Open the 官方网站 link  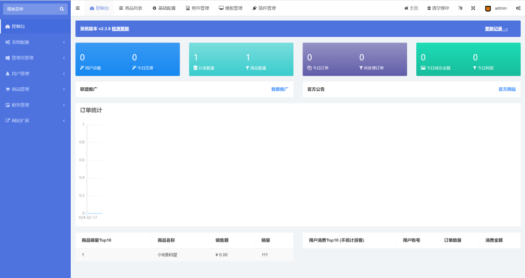(507, 89)
